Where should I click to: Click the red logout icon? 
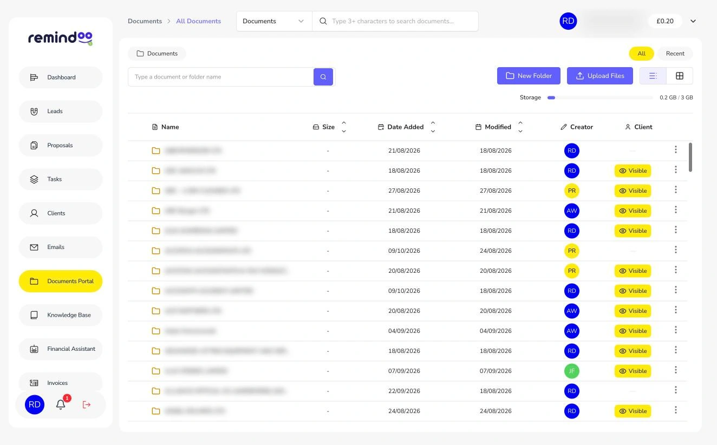click(87, 404)
